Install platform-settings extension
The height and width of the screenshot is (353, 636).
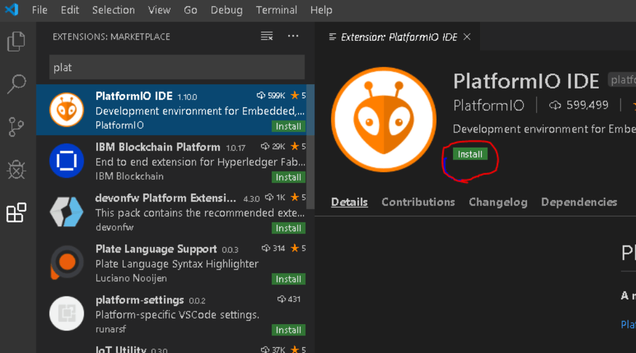(x=288, y=330)
